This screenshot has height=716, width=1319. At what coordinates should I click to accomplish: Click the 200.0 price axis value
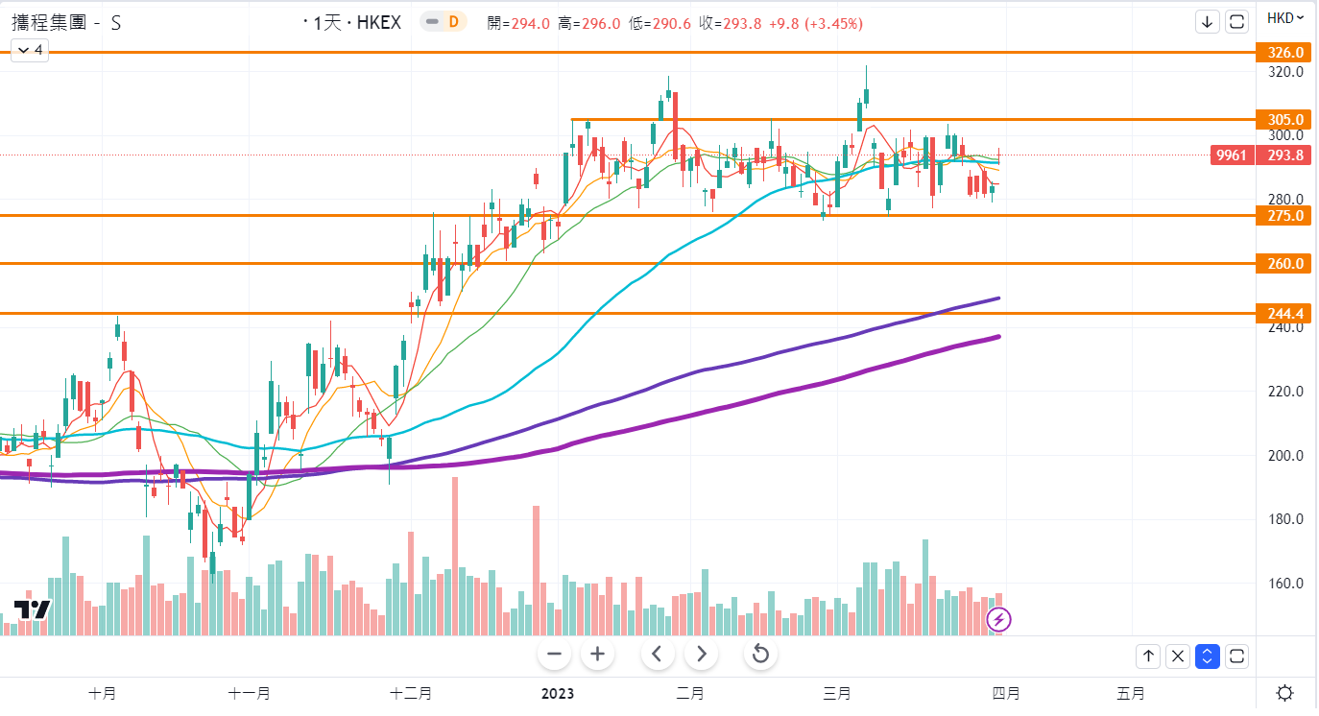pos(1285,456)
